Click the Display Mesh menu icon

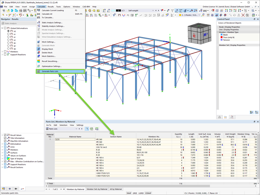click(39, 49)
